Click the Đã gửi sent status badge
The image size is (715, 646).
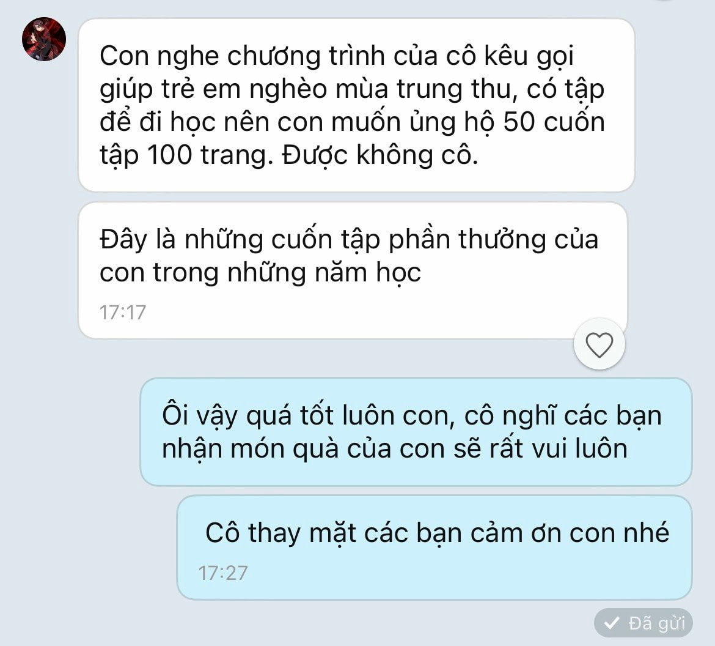click(x=643, y=623)
